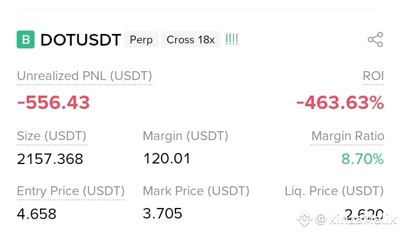The height and width of the screenshot is (233, 401).
Task: Click the Mark Price (USDT) label
Action: click(x=196, y=191)
